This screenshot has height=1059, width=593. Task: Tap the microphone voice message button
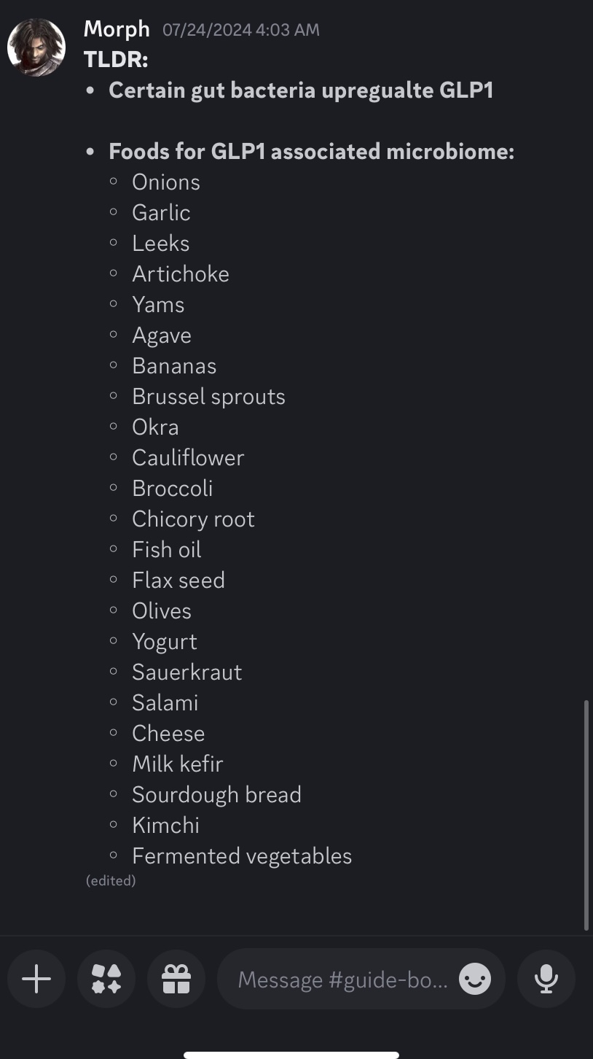[x=546, y=979]
